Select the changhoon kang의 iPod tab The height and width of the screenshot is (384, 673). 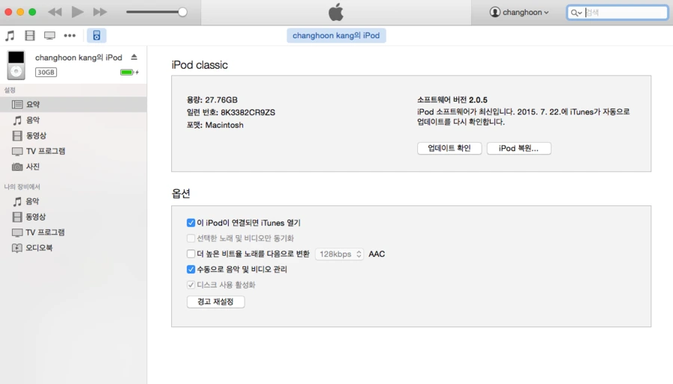click(336, 36)
